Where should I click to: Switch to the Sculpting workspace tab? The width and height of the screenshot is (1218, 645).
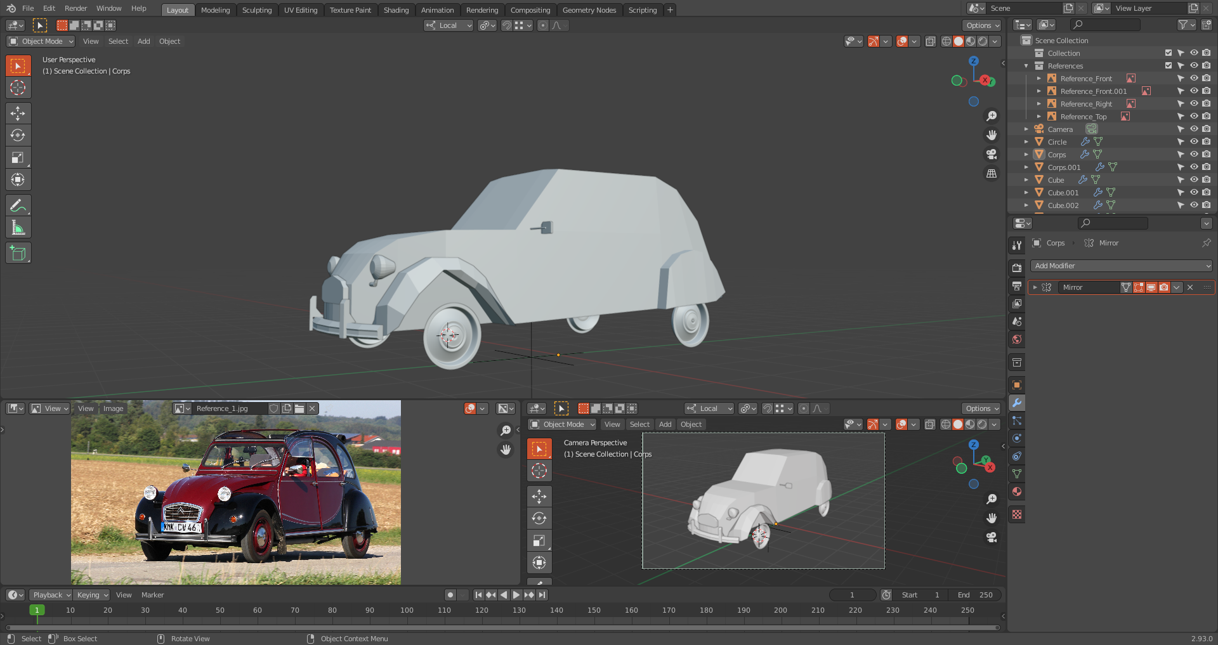[256, 10]
